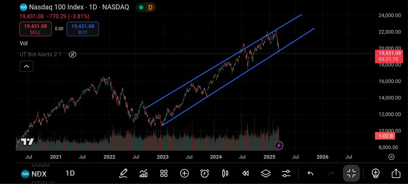Select the lower blue channel trendline
The width and height of the screenshot is (408, 184).
238,77
